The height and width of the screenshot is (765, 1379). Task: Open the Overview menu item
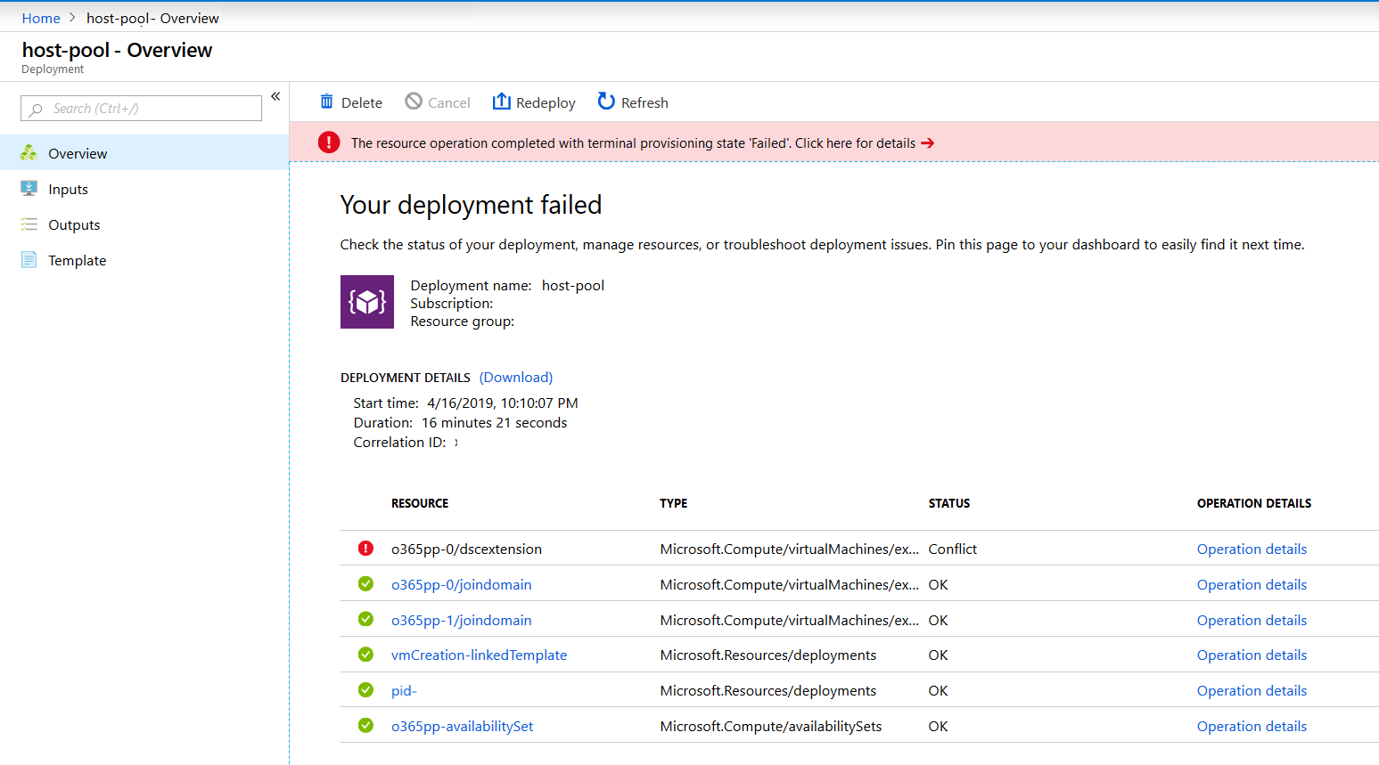pos(144,153)
